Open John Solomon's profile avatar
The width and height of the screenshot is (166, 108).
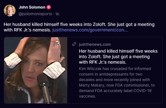pyautogui.click(x=10, y=10)
